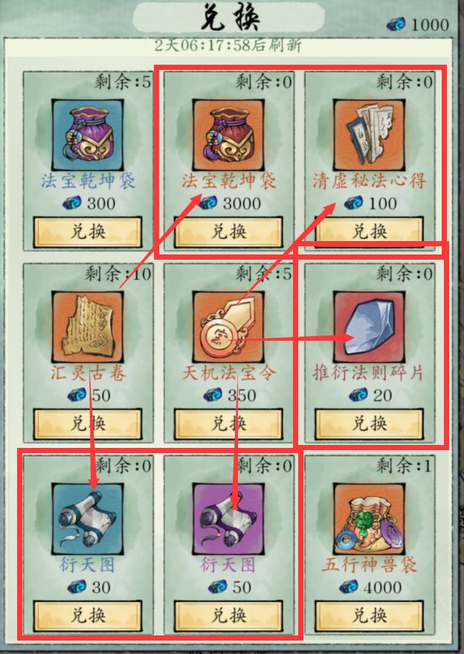
Task: Click 兑换 under 天机法宝令
Action: pyautogui.click(x=228, y=424)
